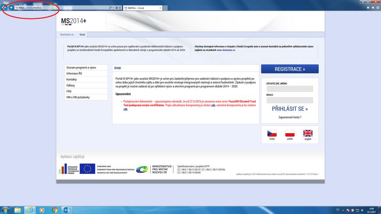Click the browser Home icon
Screen dimensions: 381x214
368,8
